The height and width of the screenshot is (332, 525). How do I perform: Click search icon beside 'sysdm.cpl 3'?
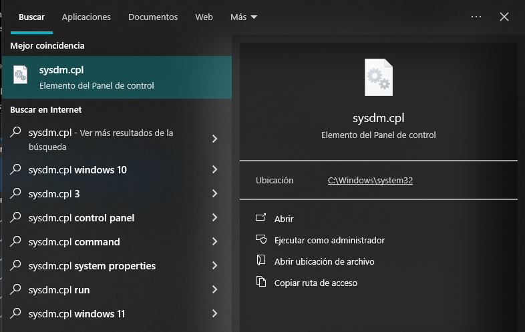15,193
